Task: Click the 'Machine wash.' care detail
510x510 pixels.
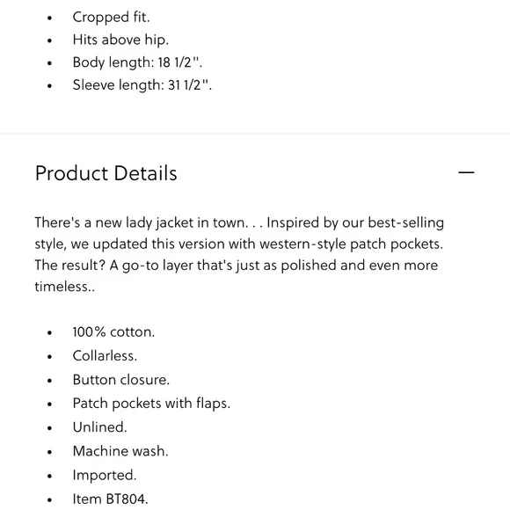Action: point(120,451)
